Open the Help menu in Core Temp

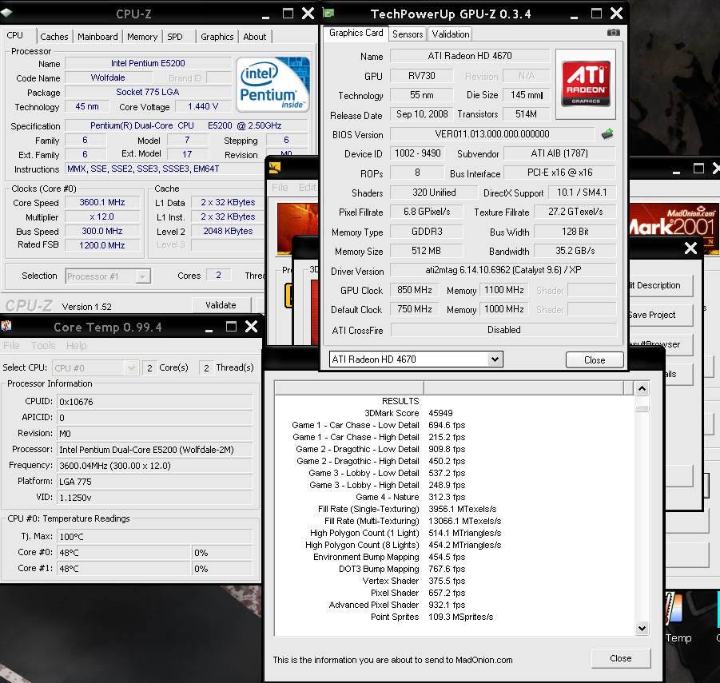click(x=76, y=346)
